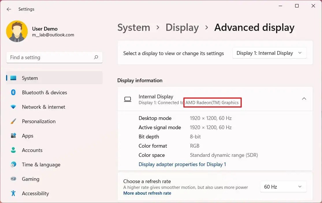Open Time & language settings
Screen dimensions: 322x203
[41, 165]
